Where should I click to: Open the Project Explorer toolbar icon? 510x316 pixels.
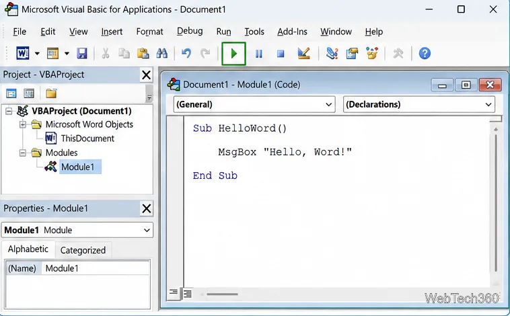pyautogui.click(x=332, y=53)
